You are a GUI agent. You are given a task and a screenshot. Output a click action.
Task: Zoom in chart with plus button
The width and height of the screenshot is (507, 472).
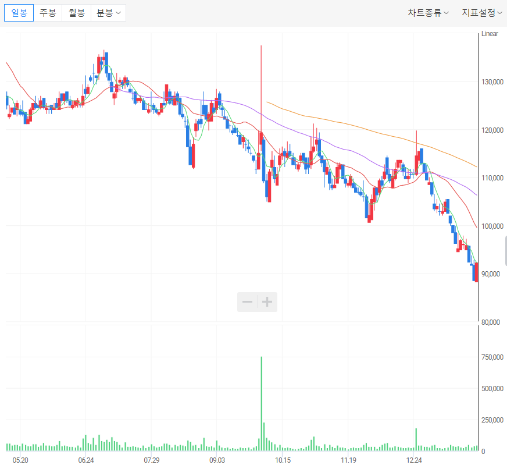267,302
